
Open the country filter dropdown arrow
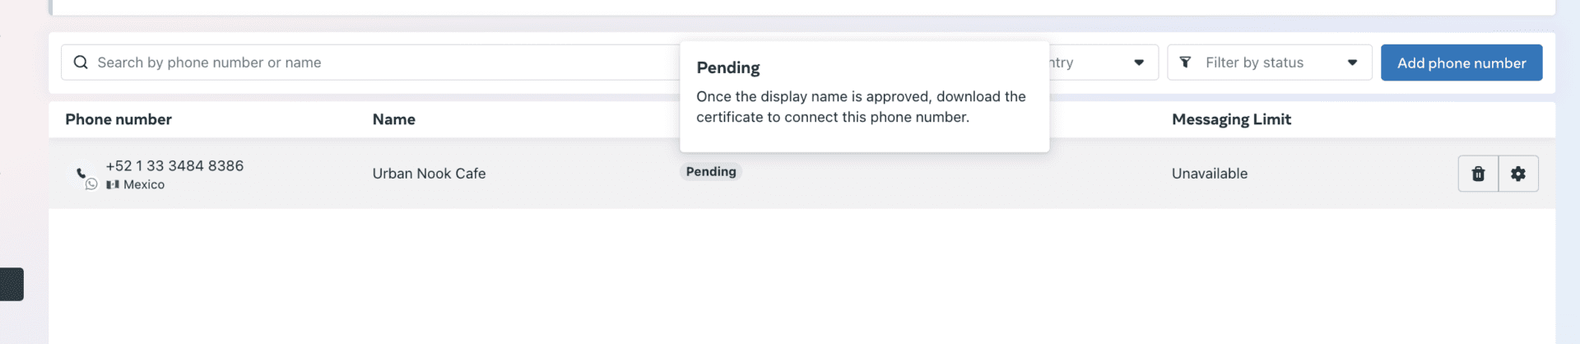click(1139, 63)
